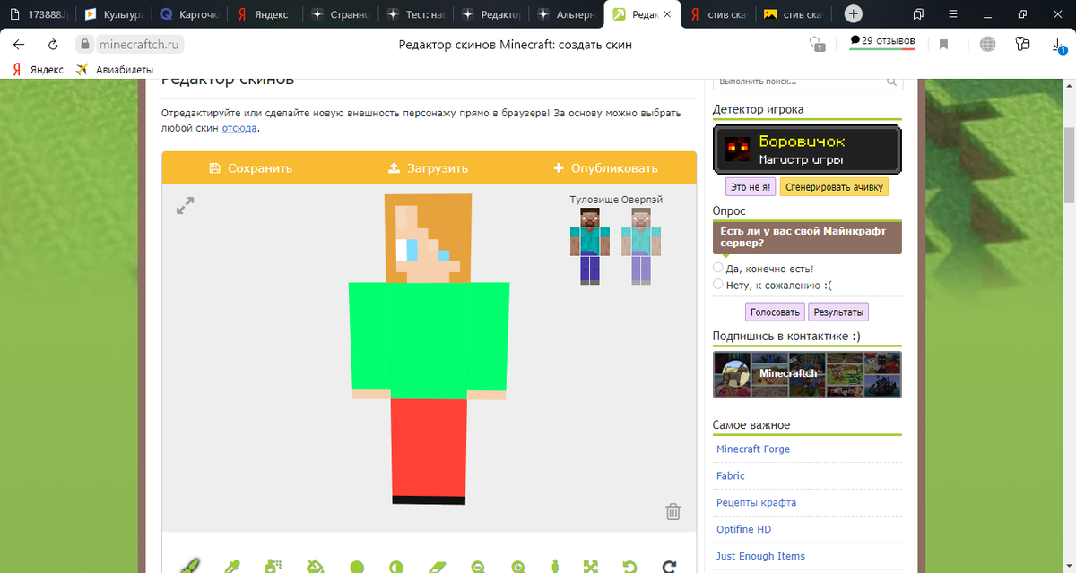
Task: Redo the last paint action
Action: [x=669, y=567]
